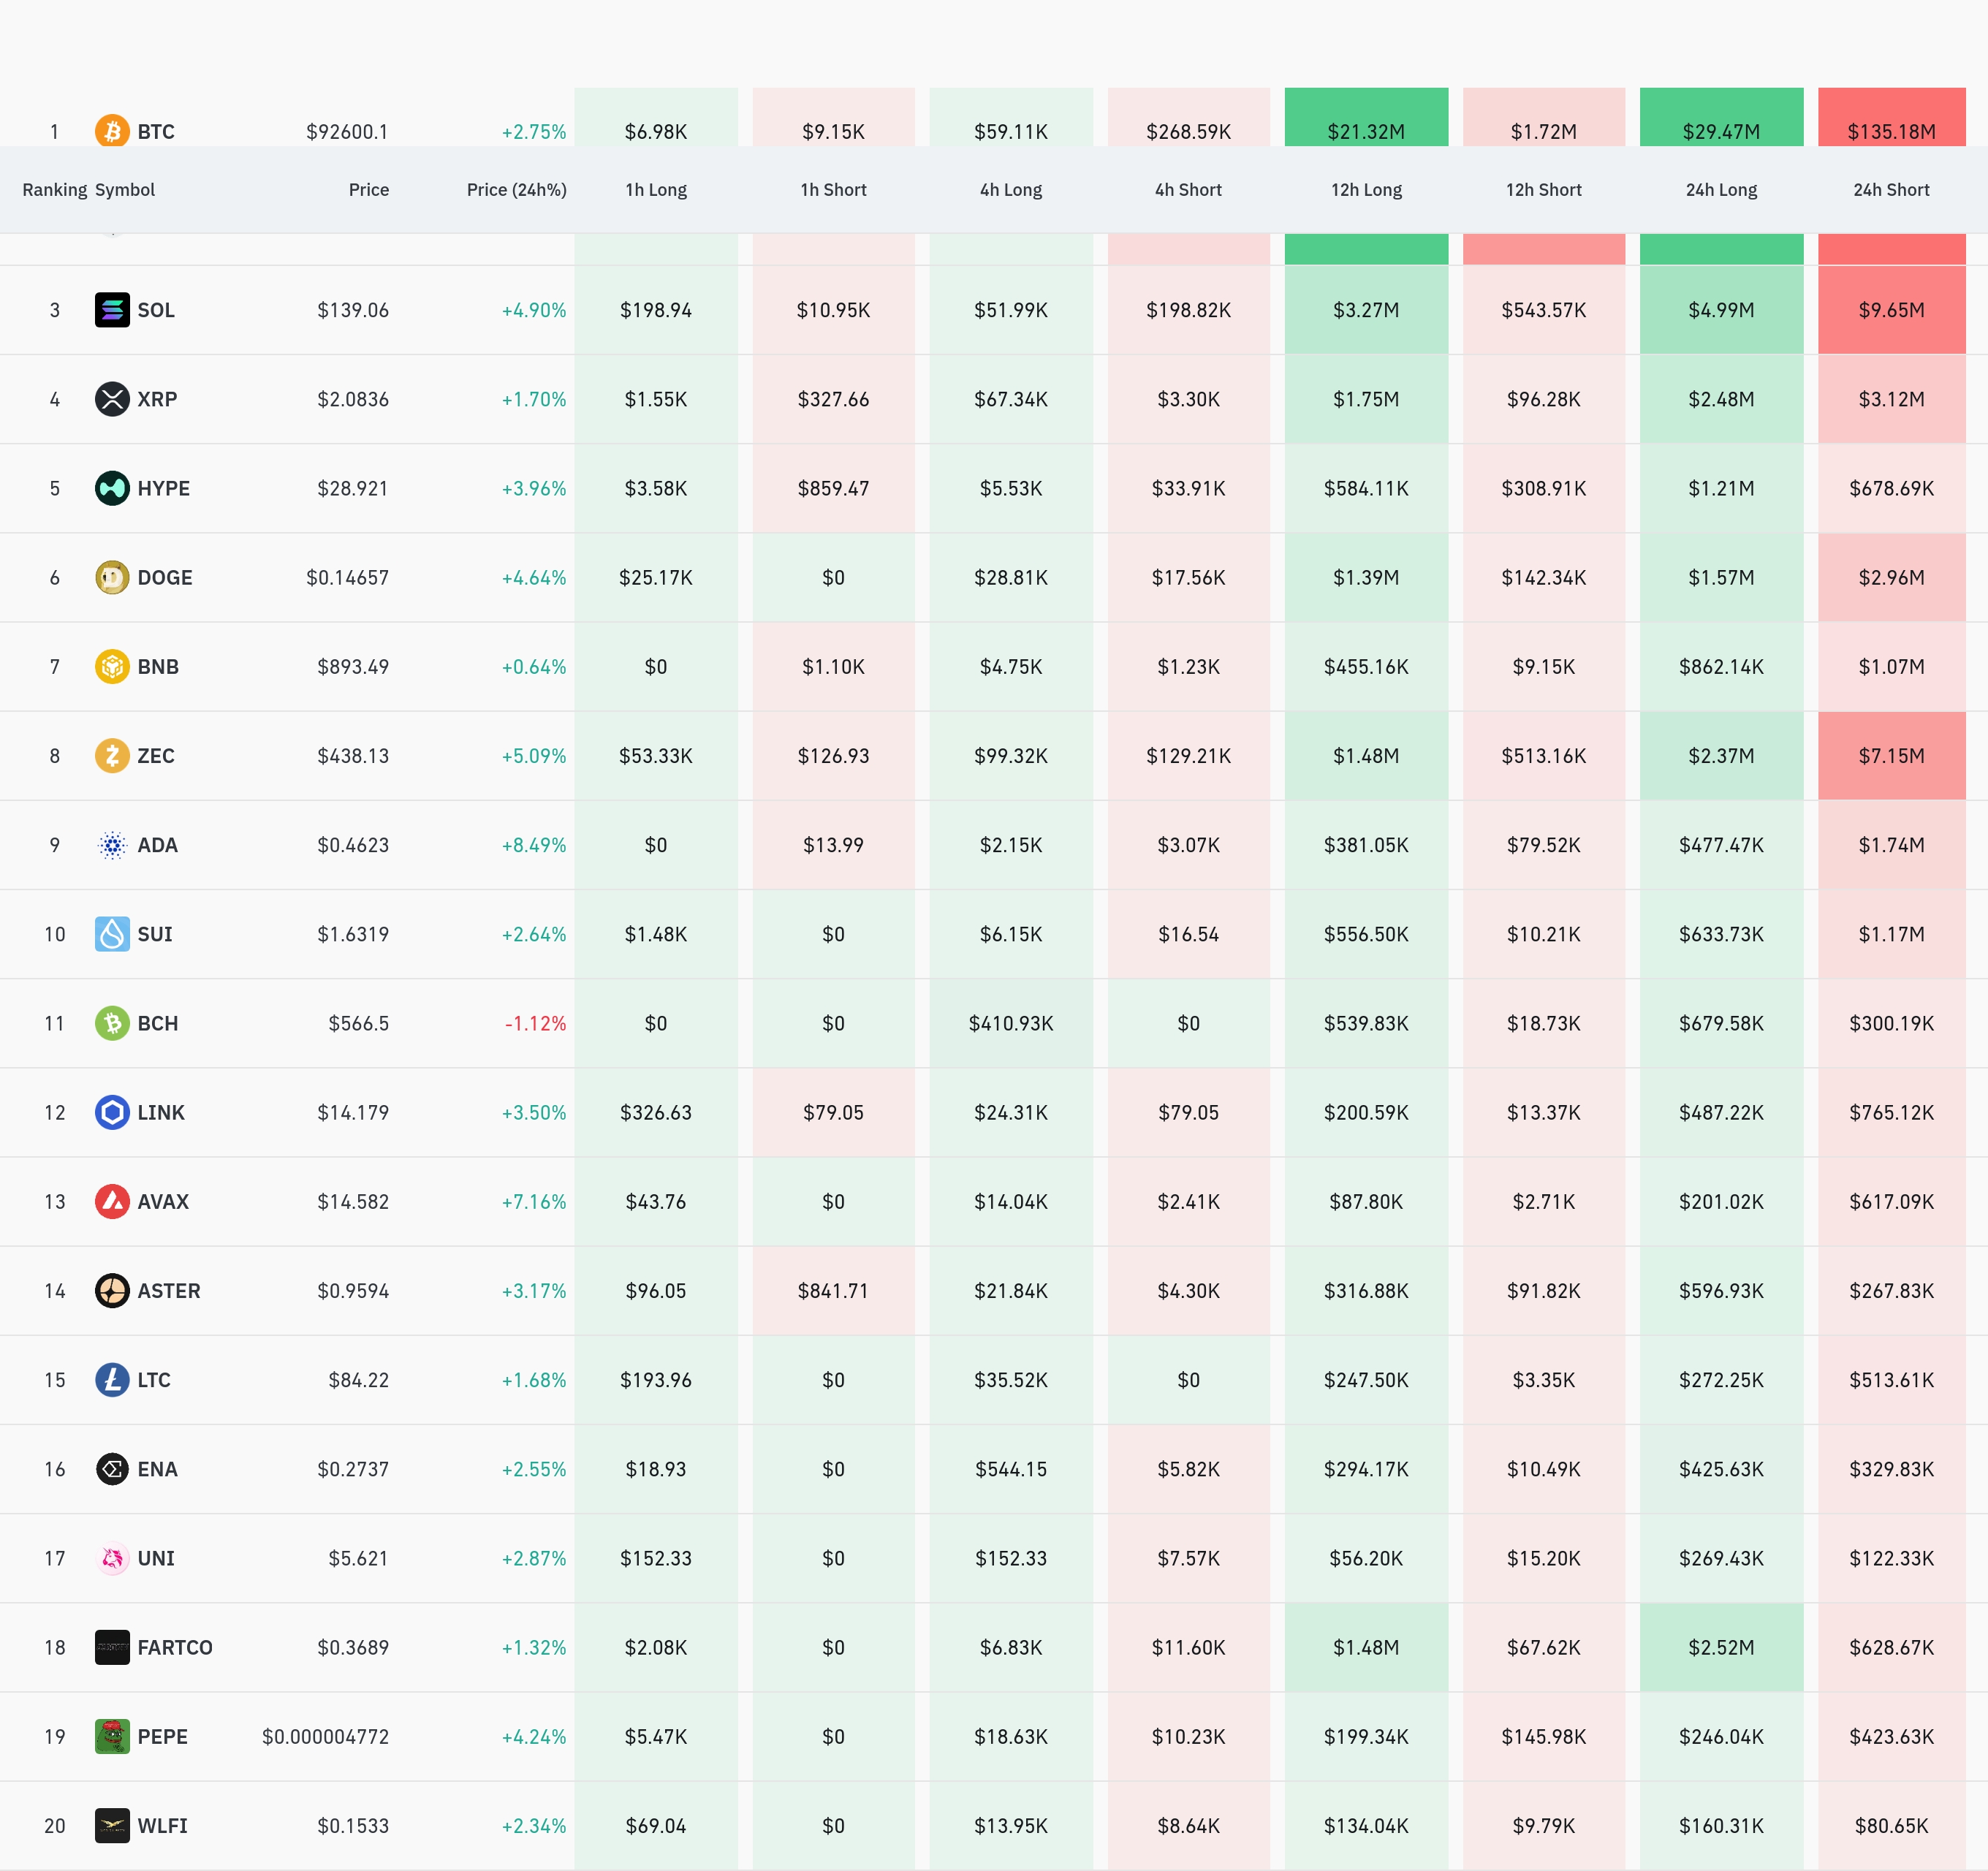The height and width of the screenshot is (1871, 1988).
Task: Click the Chainlink LINK hexagon icon
Action: pos(112,1112)
